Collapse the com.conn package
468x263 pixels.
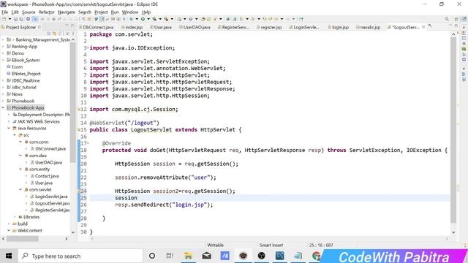point(20,142)
